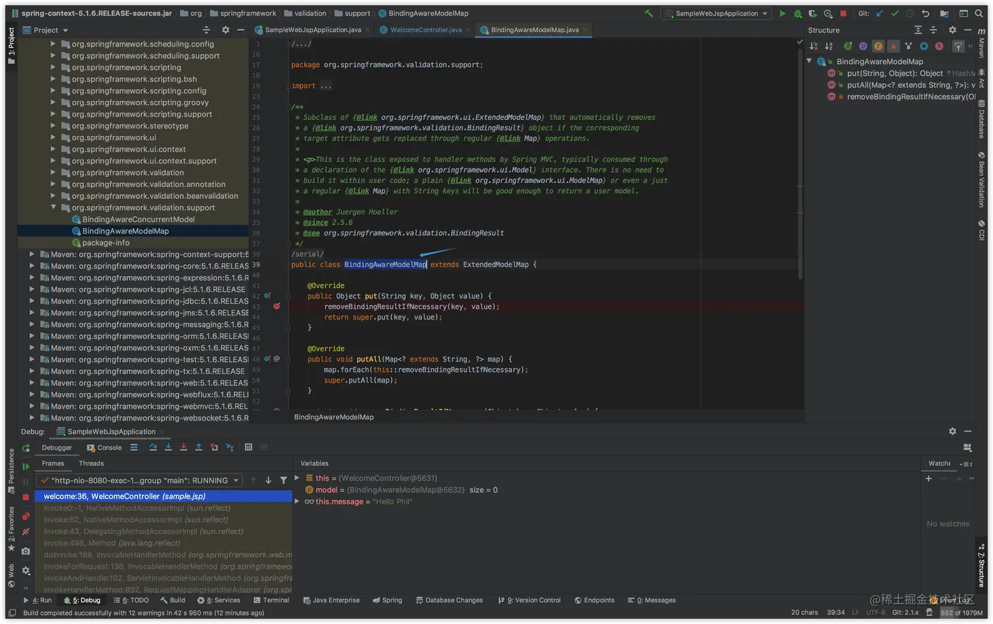
Task: Toggle alphabetical sort in Structure panel
Action: click(x=829, y=46)
